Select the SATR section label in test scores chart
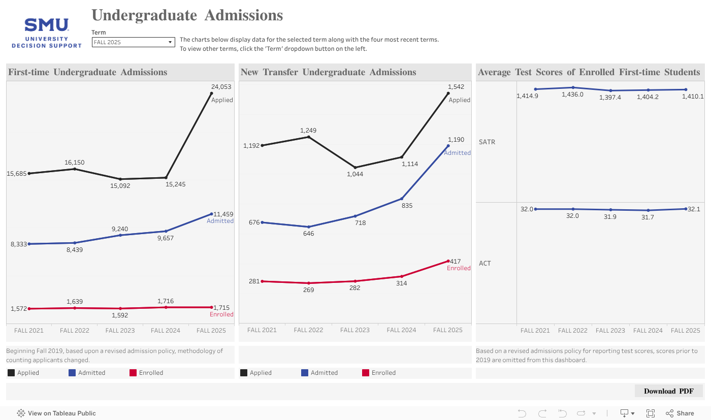Viewport: 711px width, 420px height. coord(487,142)
